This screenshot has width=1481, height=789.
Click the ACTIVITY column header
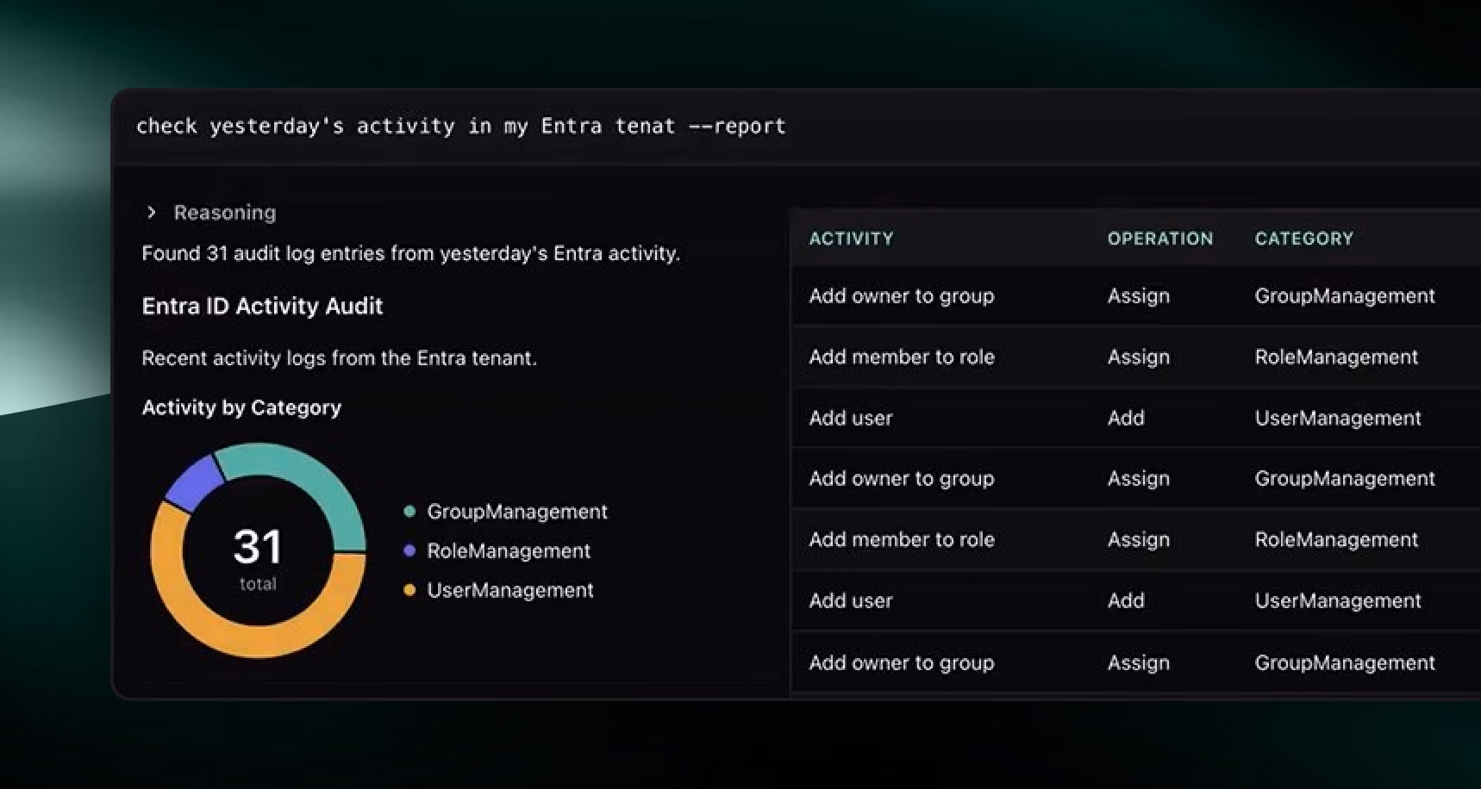pos(852,239)
